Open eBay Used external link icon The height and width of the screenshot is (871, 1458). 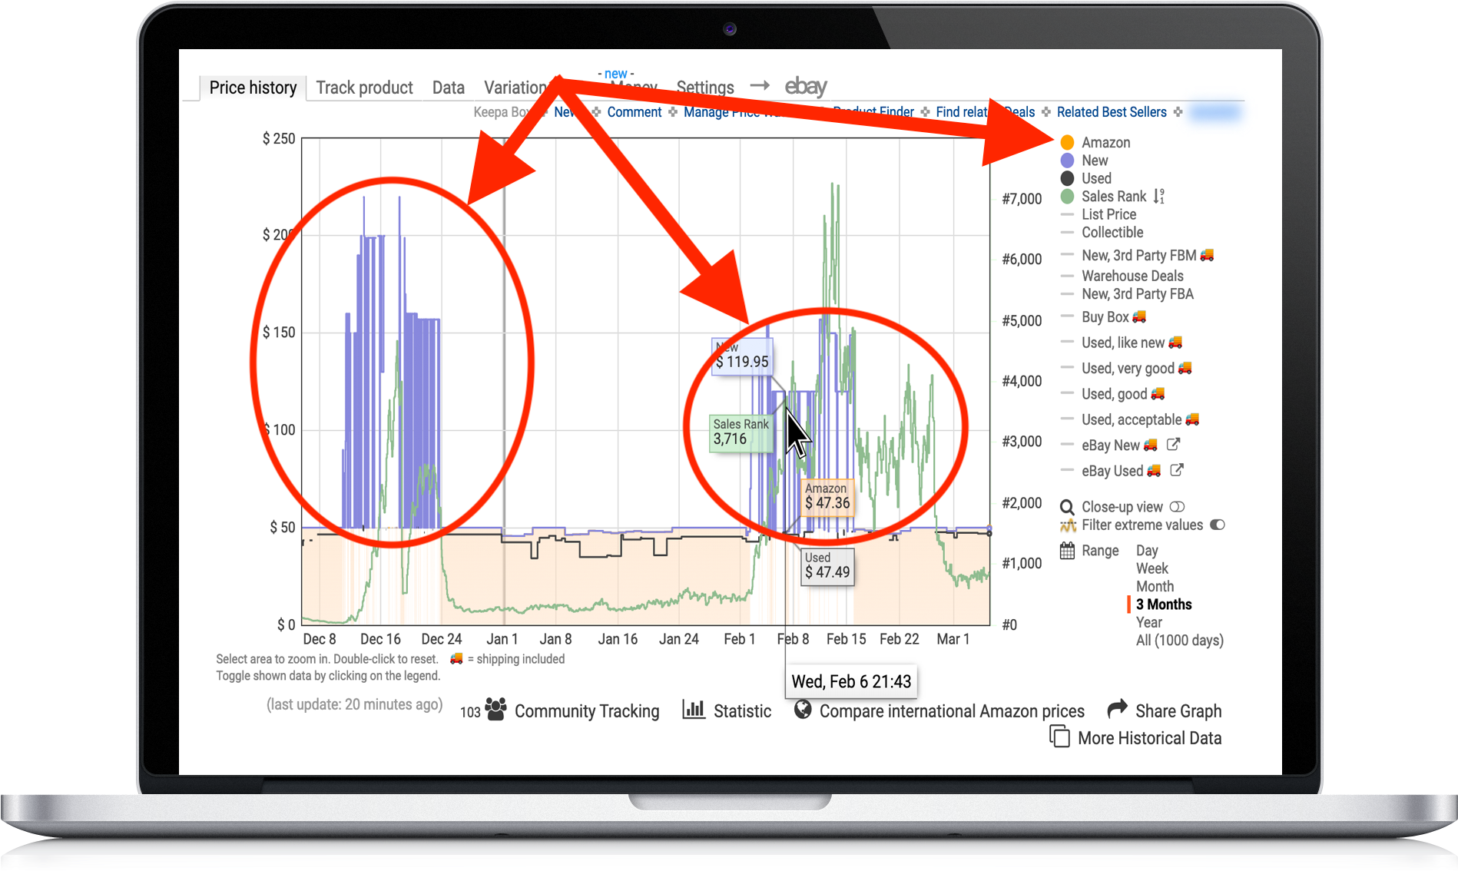point(1176,470)
